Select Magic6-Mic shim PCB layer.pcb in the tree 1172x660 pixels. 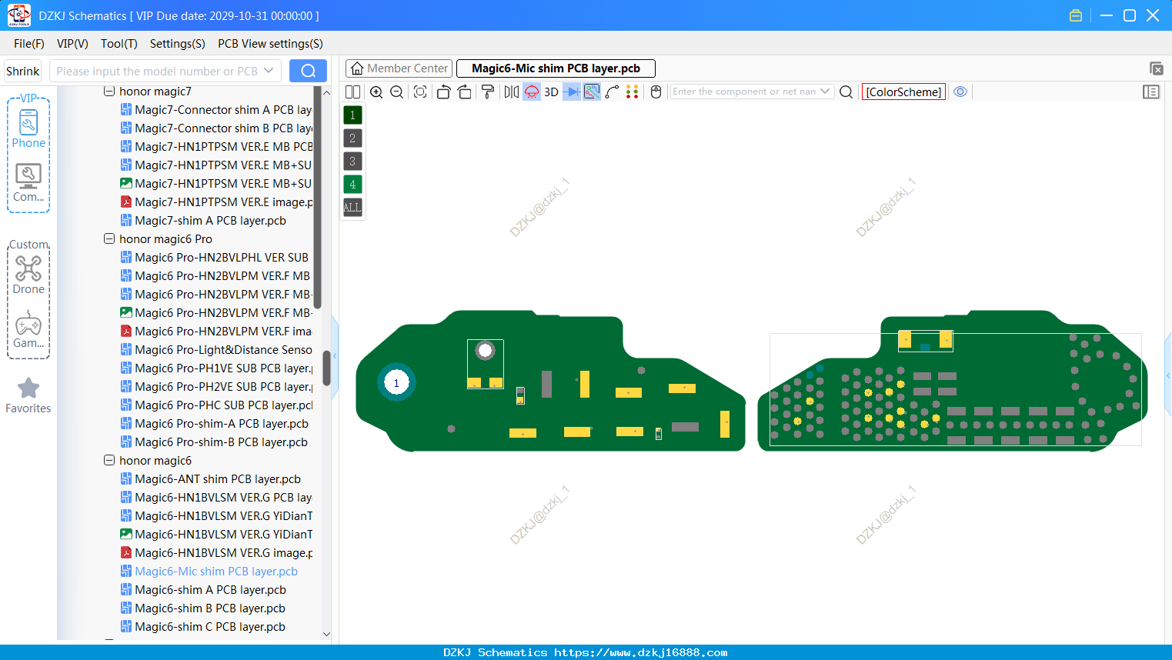click(x=209, y=572)
